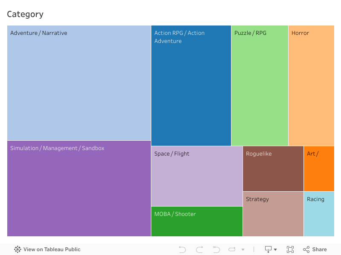This screenshot has height=255, width=341.
Task: Select the Horror treemap tile
Action: pyautogui.click(x=311, y=85)
